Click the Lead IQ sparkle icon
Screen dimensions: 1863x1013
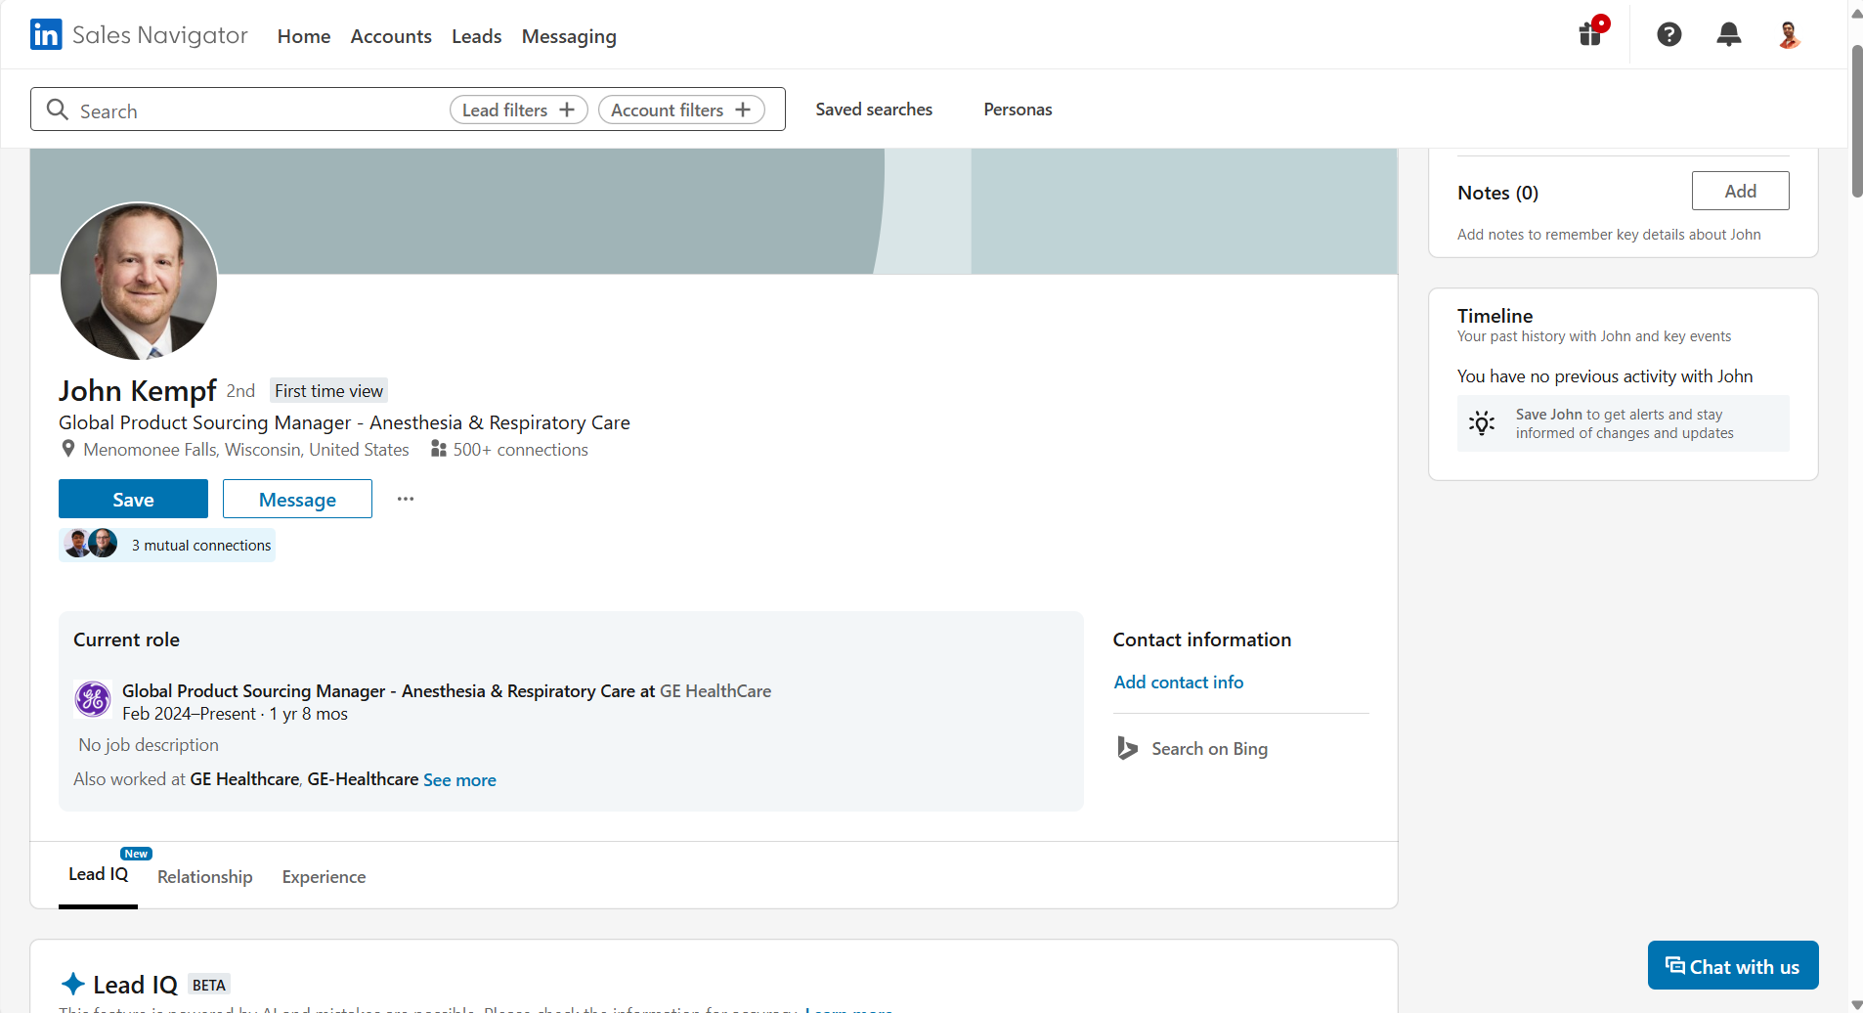(x=72, y=984)
